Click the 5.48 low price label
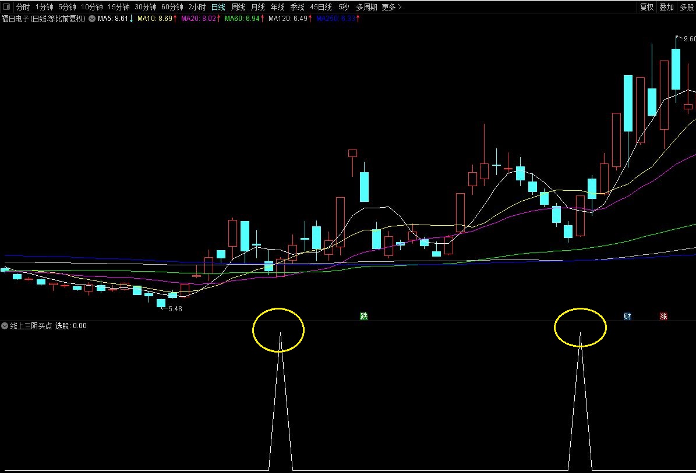The width and height of the screenshot is (696, 473). pos(175,308)
